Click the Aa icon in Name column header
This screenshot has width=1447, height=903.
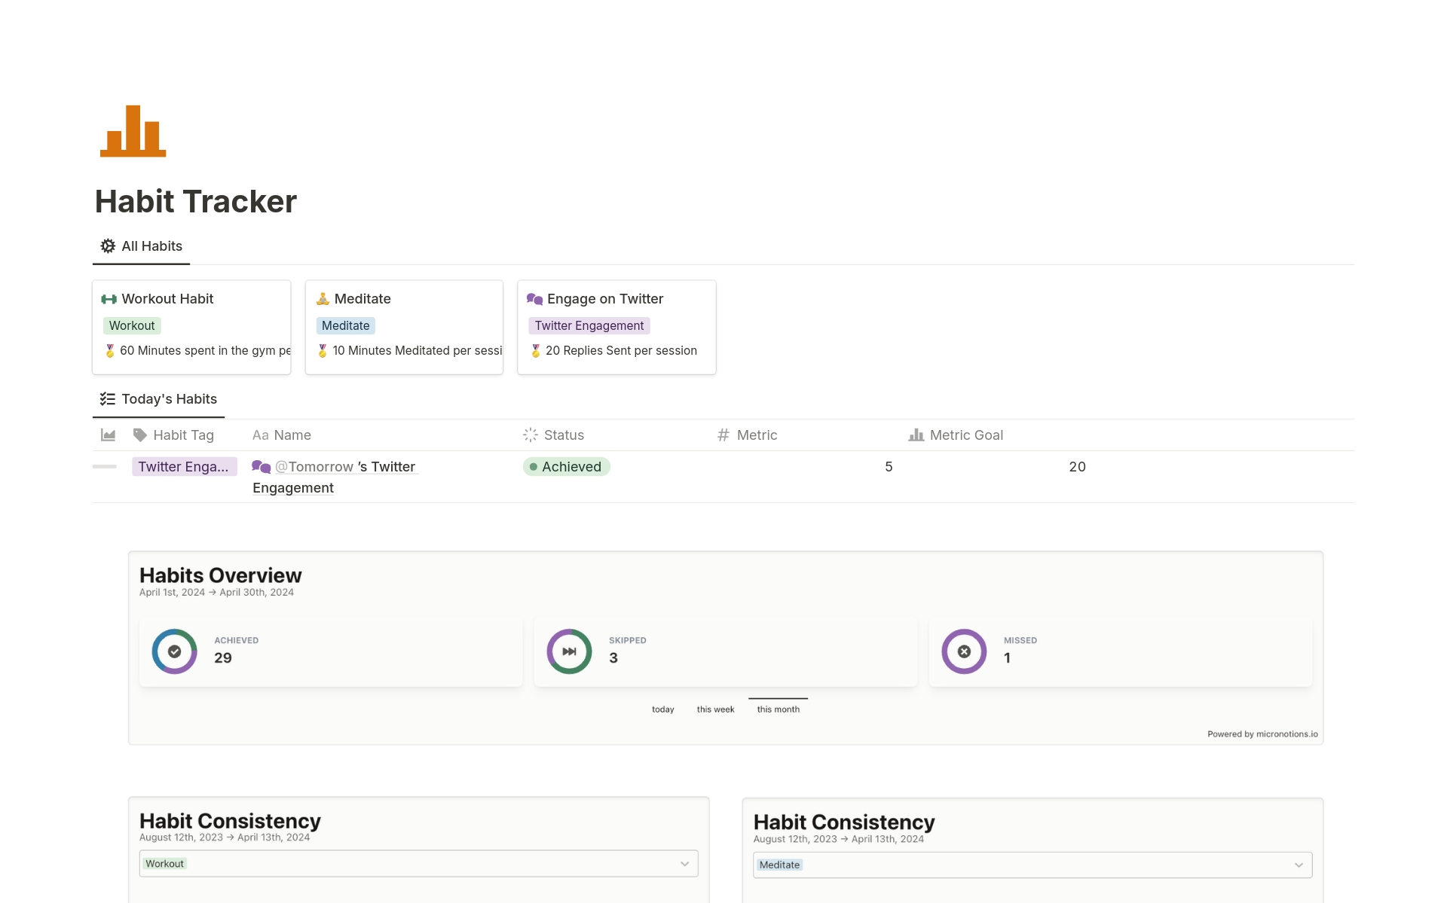point(261,435)
